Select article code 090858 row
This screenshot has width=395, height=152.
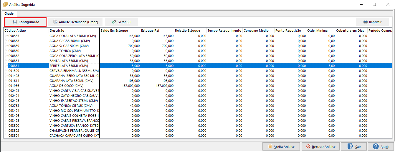[x=14, y=41]
